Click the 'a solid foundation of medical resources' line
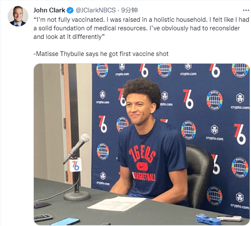Viewport: 251px width, 226px height. tap(137, 28)
